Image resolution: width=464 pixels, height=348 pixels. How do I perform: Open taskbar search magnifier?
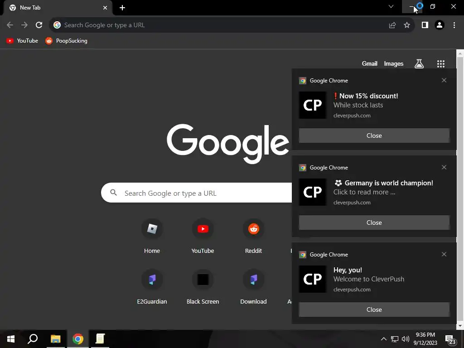(33, 339)
